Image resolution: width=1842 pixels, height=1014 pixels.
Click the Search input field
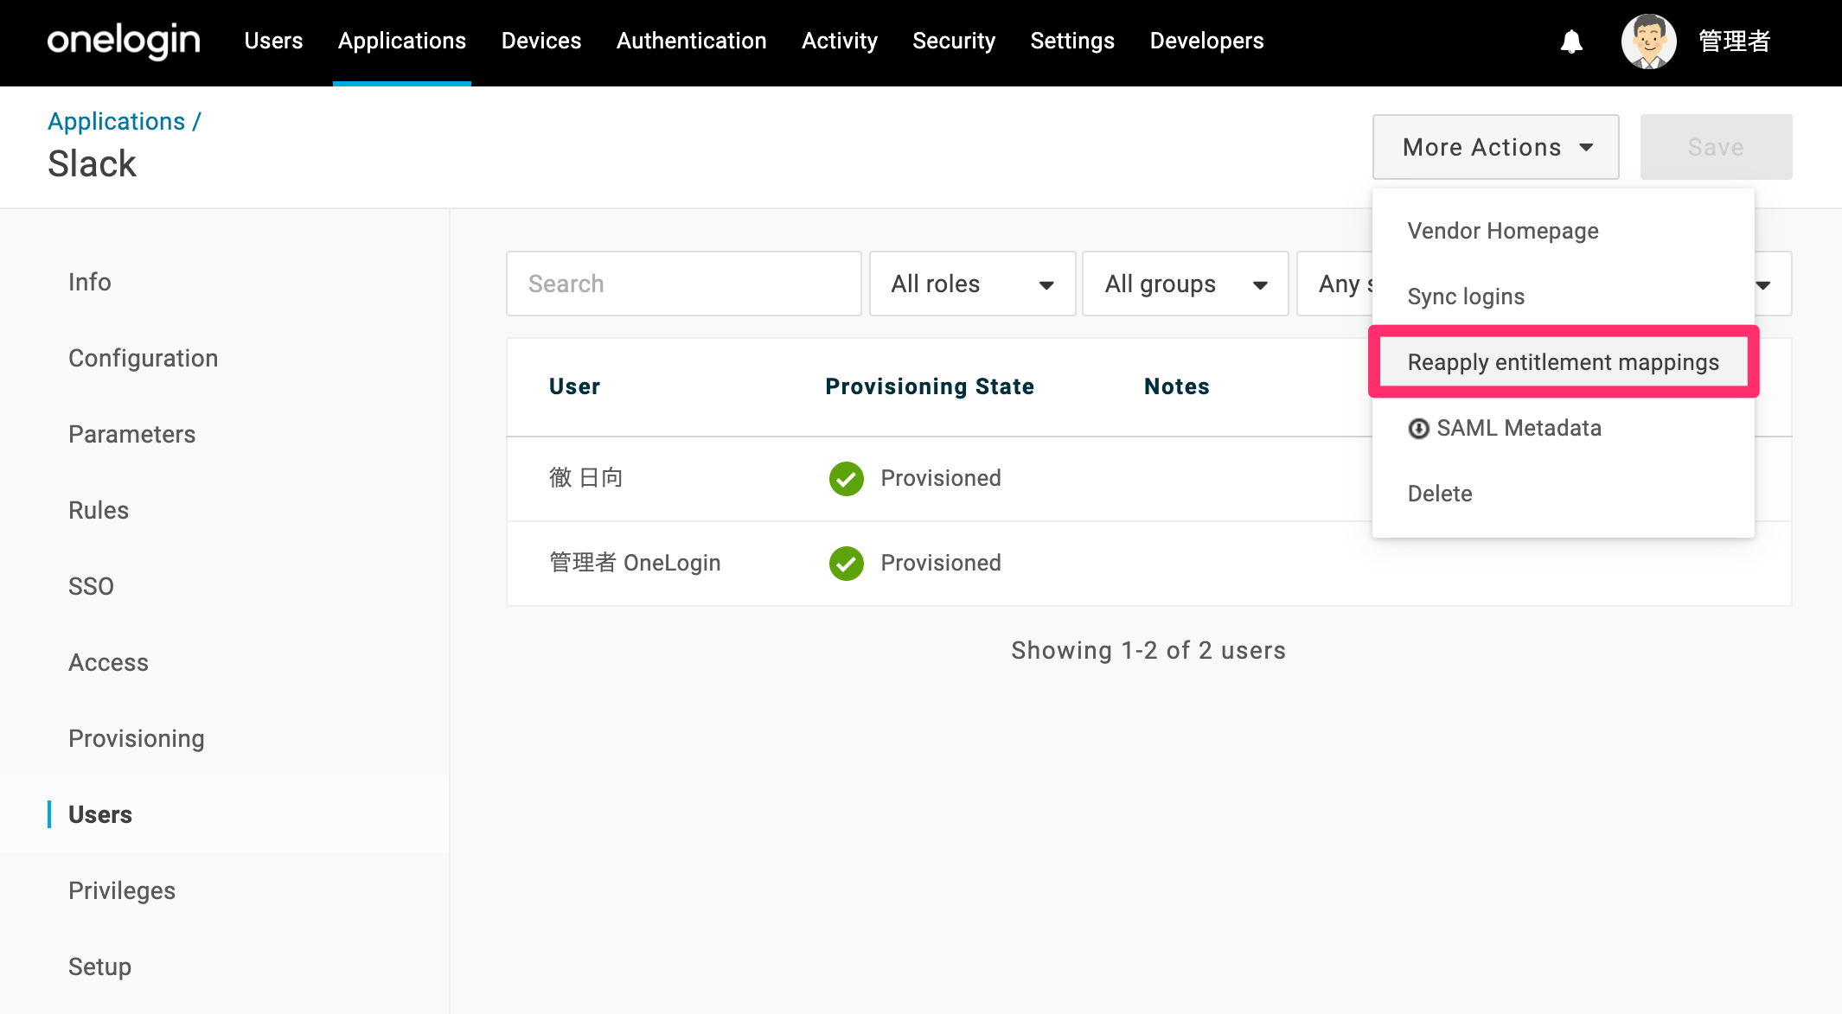coord(684,284)
